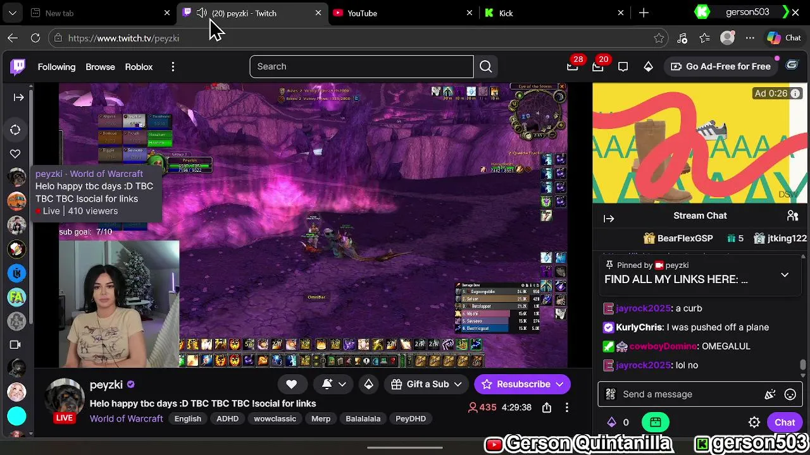Screen dimensions: 810x455
Task: Open the Get Bits diamond icon
Action: click(648, 66)
